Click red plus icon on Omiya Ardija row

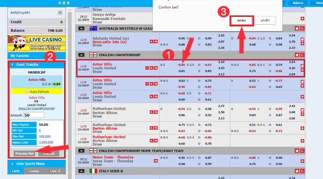(302, 19)
